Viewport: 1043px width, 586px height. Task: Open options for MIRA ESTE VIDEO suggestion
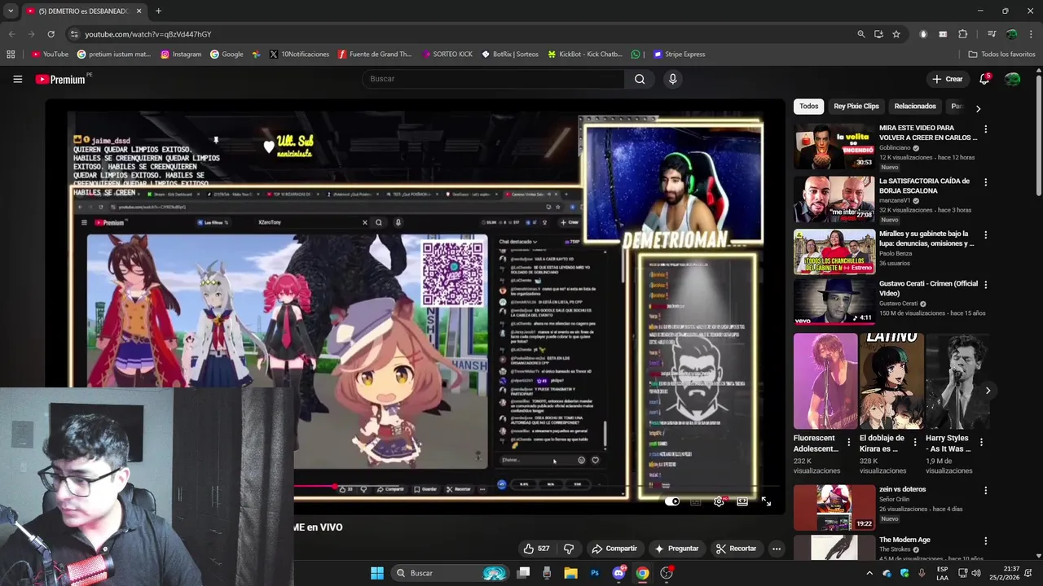pos(985,129)
